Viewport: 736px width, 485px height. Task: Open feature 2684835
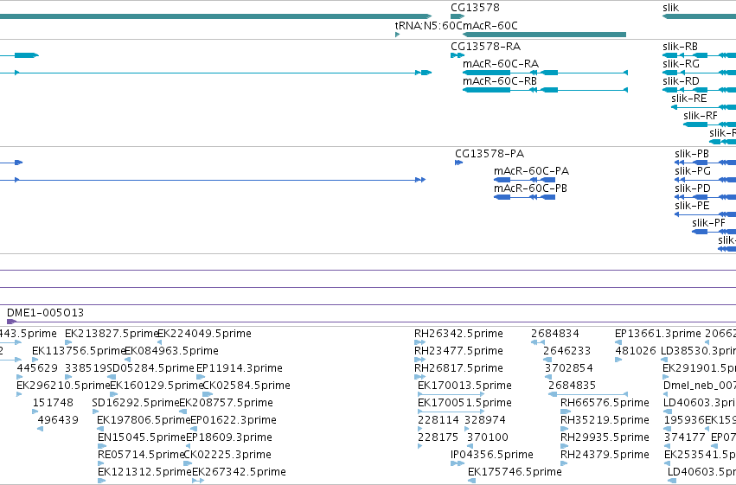coord(573,386)
